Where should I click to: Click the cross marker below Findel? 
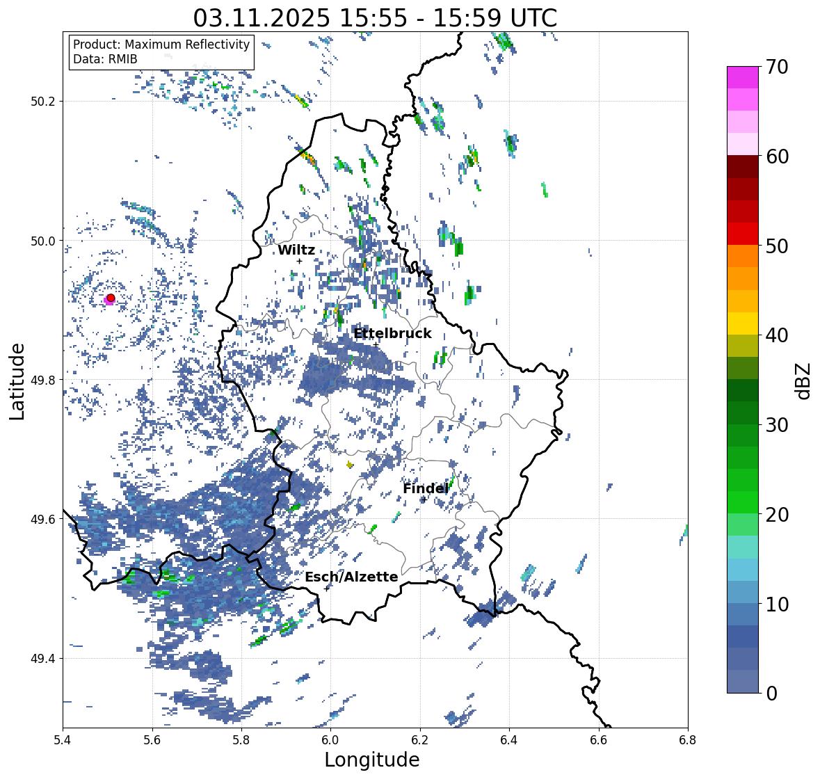click(424, 499)
